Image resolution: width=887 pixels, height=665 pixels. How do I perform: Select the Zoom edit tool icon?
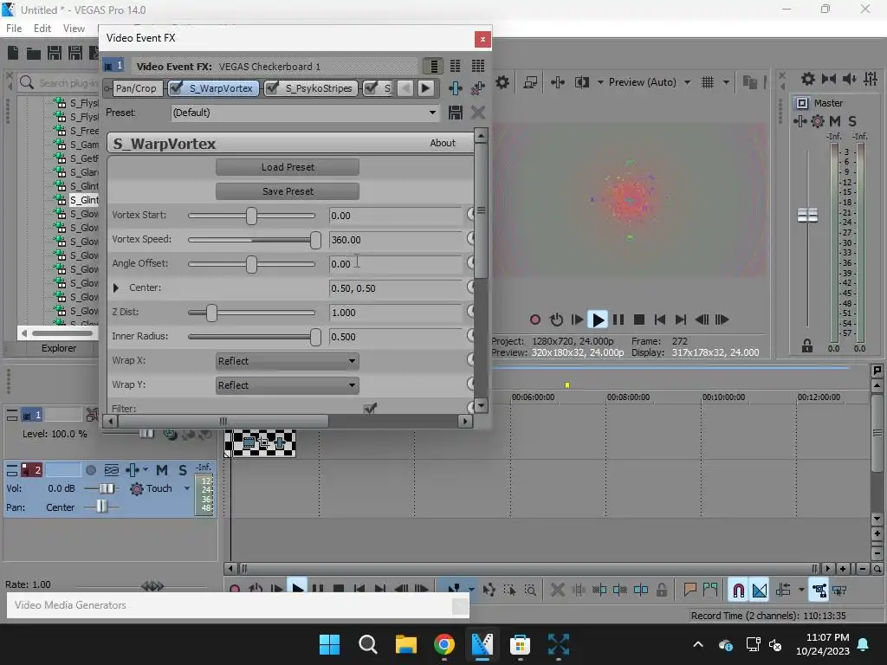click(x=530, y=591)
